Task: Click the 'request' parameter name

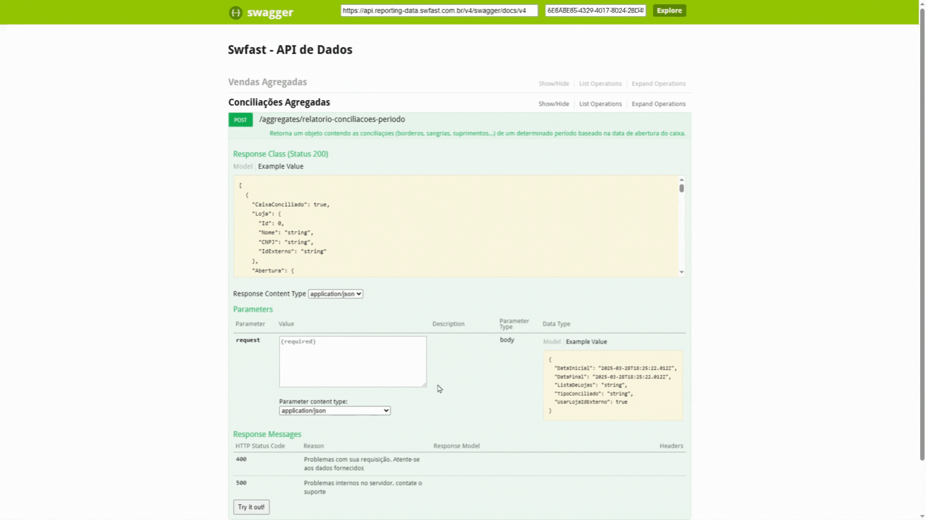Action: pos(248,340)
